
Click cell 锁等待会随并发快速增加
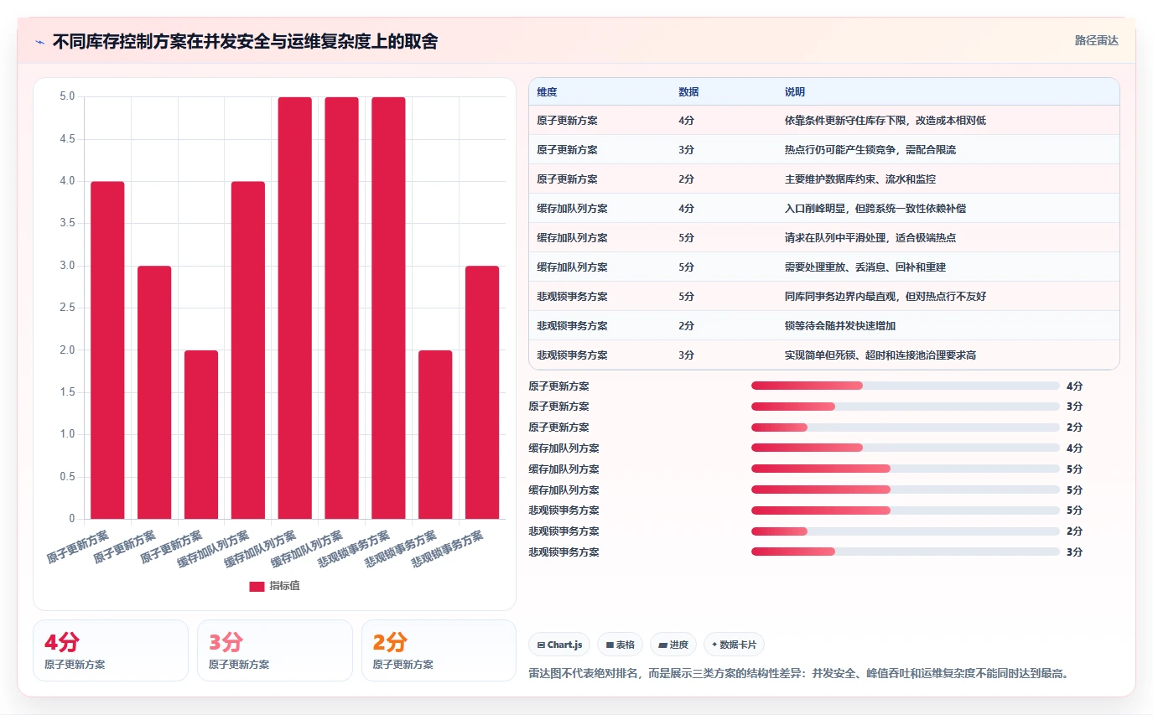pos(840,326)
